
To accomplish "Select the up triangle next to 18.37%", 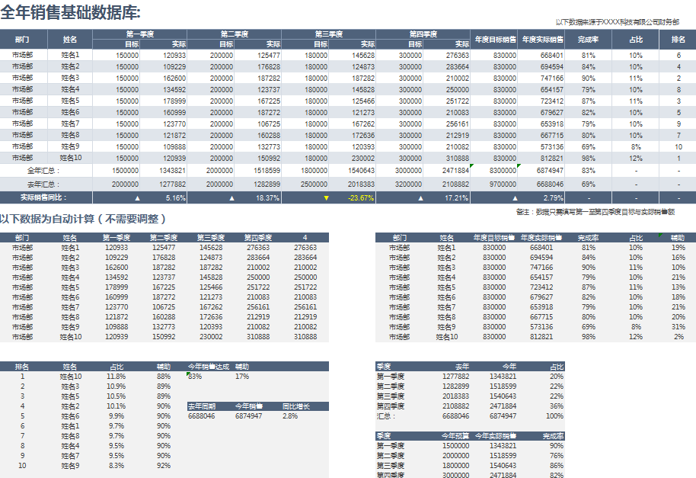I will point(232,198).
